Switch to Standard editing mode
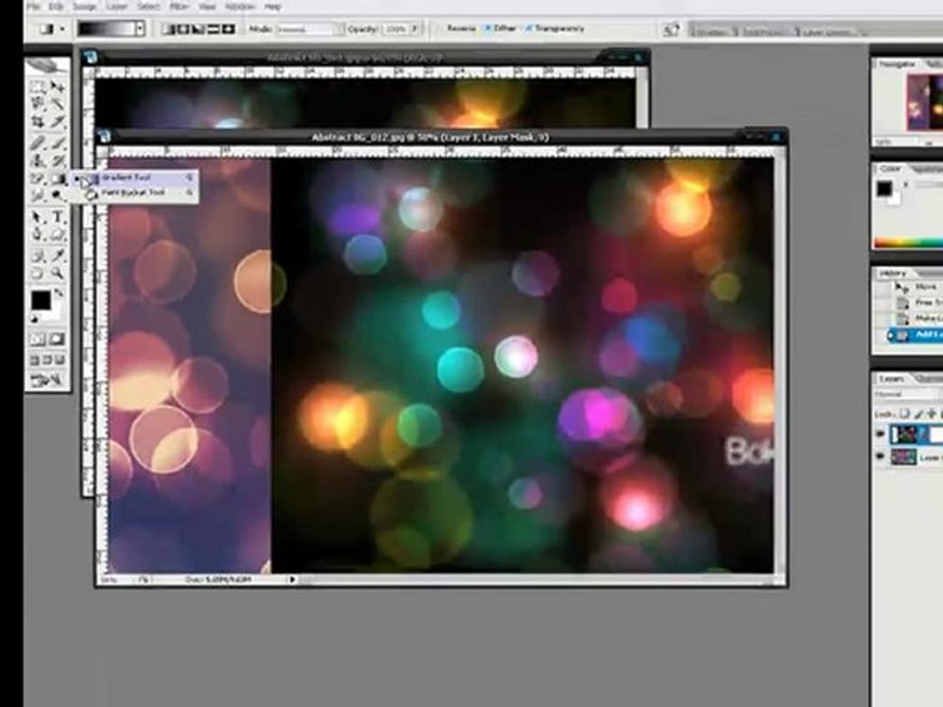943x707 pixels. 38,340
